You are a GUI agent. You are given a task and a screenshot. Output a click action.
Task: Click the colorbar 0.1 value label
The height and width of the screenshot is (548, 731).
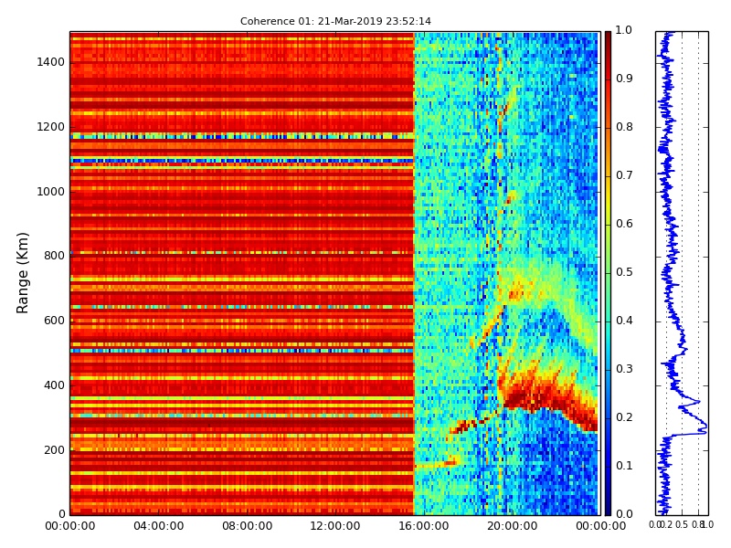624,466
